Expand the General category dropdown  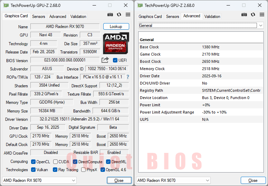pyautogui.click(x=260, y=26)
